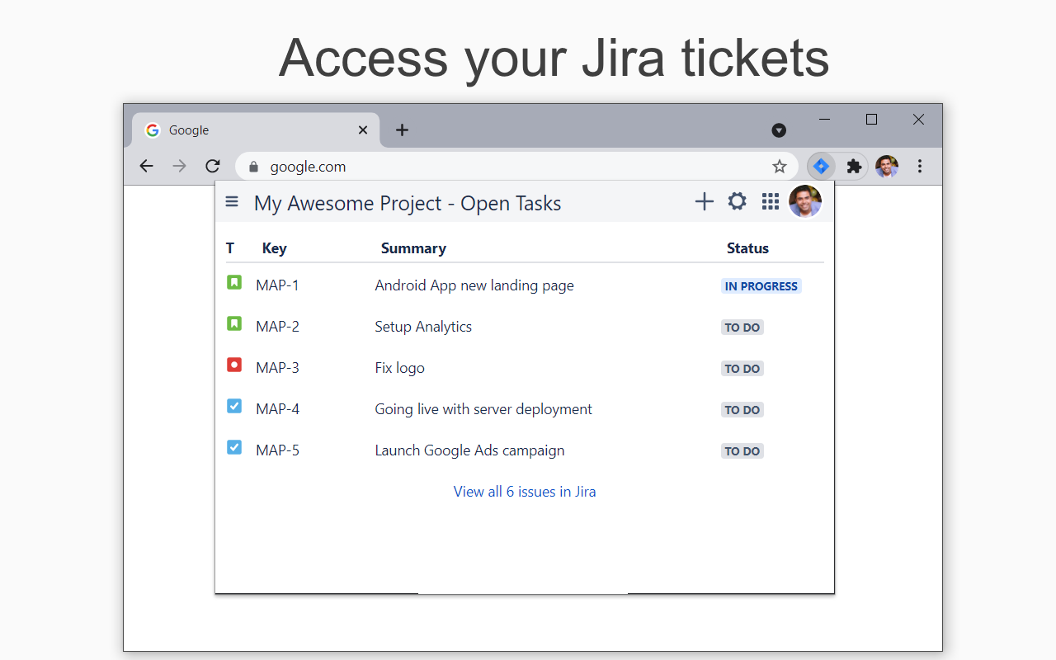Click bug icon for MAP-3
Image resolution: width=1056 pixels, height=660 pixels.
click(234, 365)
